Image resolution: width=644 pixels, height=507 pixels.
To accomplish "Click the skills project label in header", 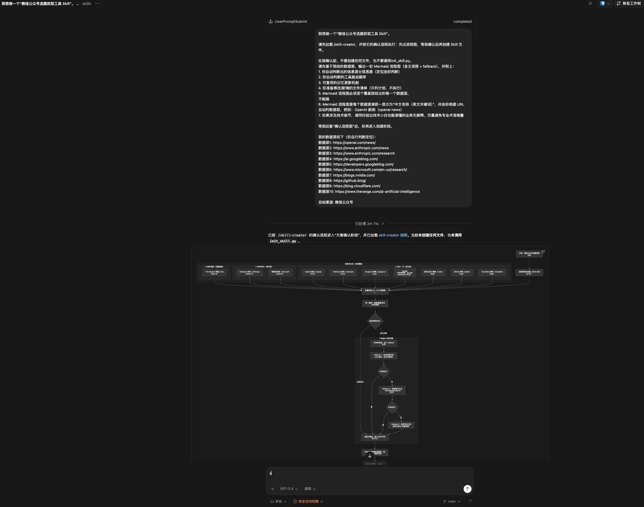I will [86, 3].
